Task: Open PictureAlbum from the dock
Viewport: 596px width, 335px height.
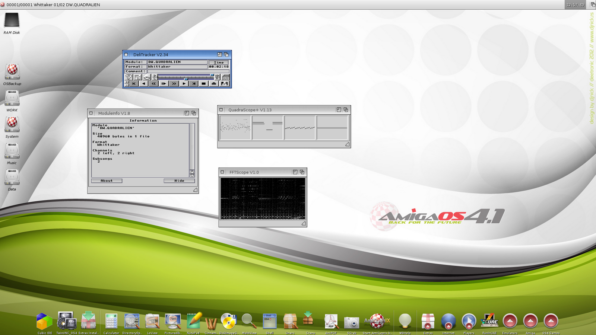Action: 173,321
